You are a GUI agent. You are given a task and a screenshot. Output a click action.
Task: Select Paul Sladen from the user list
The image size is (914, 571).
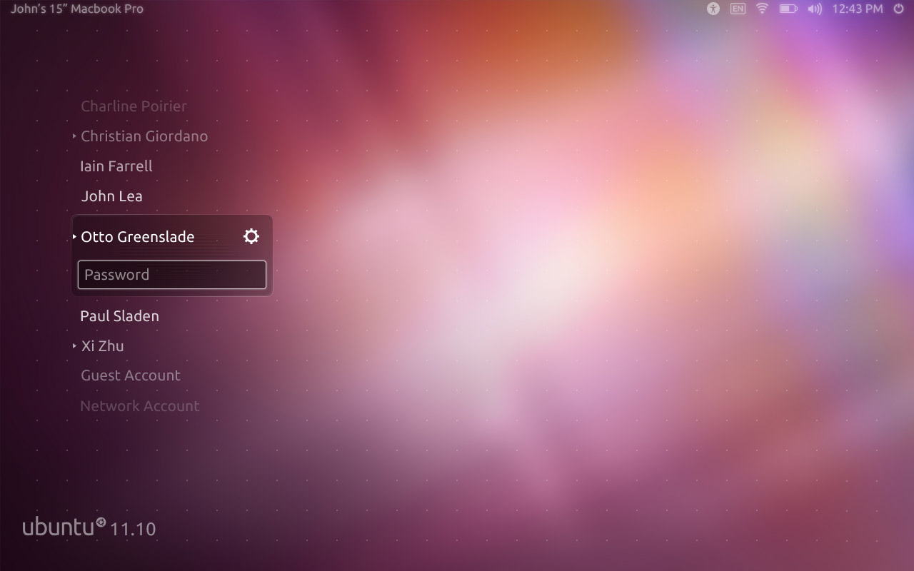pyautogui.click(x=119, y=315)
